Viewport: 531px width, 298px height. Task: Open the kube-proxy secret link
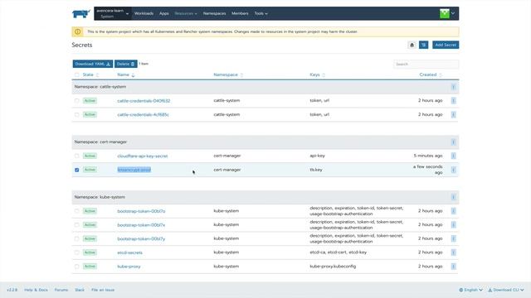tap(129, 267)
